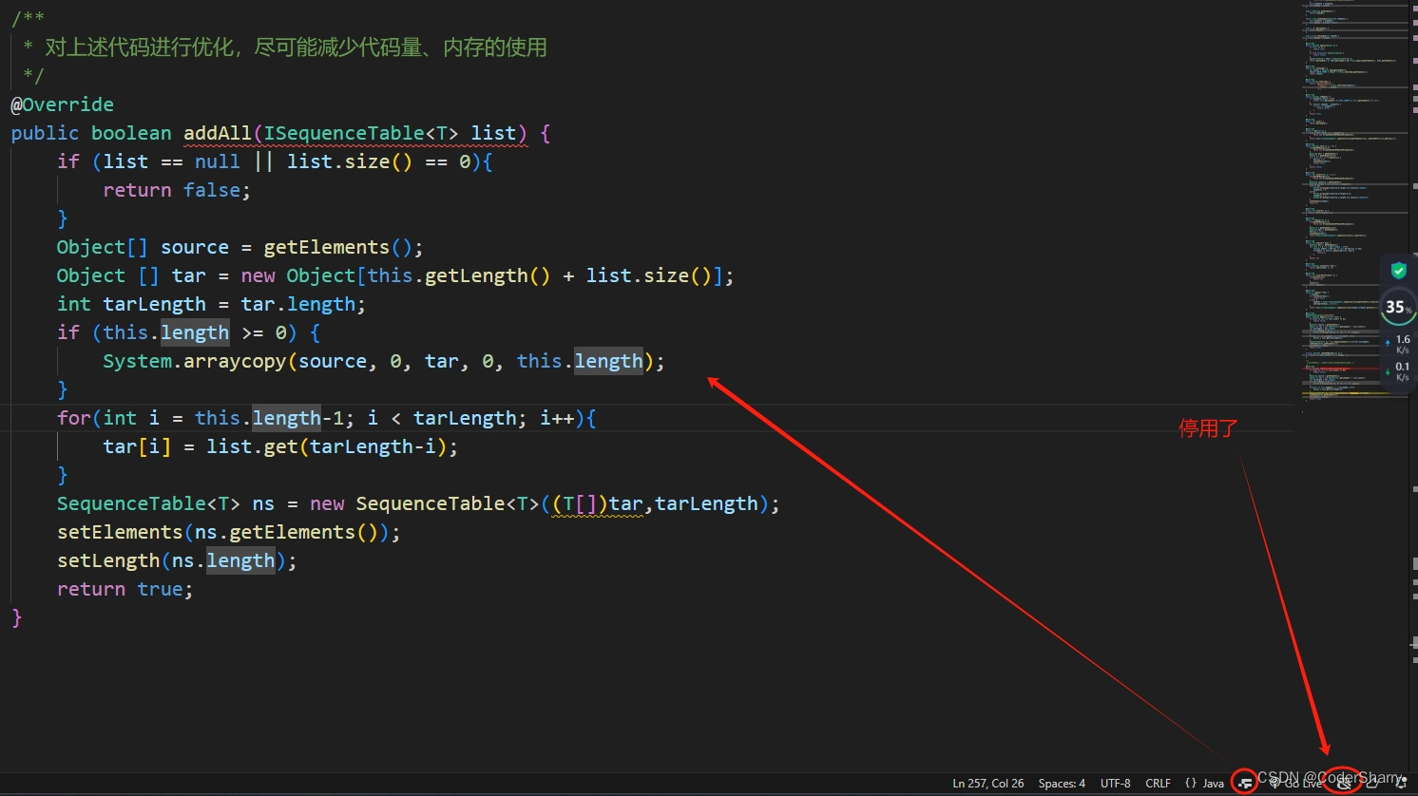Click the vertical scrollbar of the editor
Image resolution: width=1418 pixels, height=796 pixels.
point(1413,385)
